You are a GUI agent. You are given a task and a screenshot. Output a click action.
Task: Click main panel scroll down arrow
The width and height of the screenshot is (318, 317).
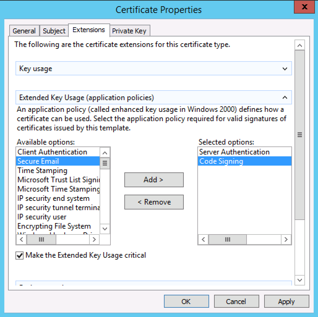pyautogui.click(x=299, y=280)
